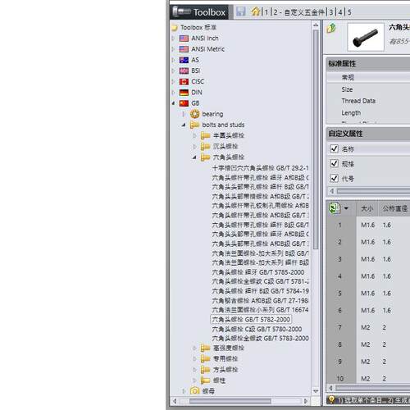The image size is (410, 410).
Task: Click the 沉头螺栓 folder icon
Action: 205,147
